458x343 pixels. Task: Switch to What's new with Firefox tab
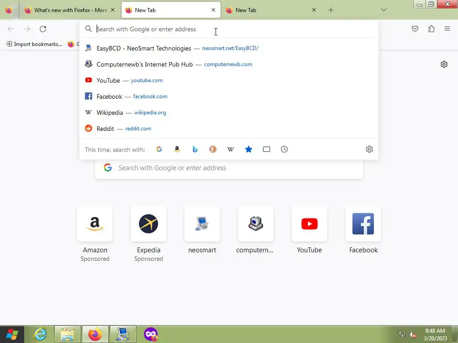(x=69, y=10)
